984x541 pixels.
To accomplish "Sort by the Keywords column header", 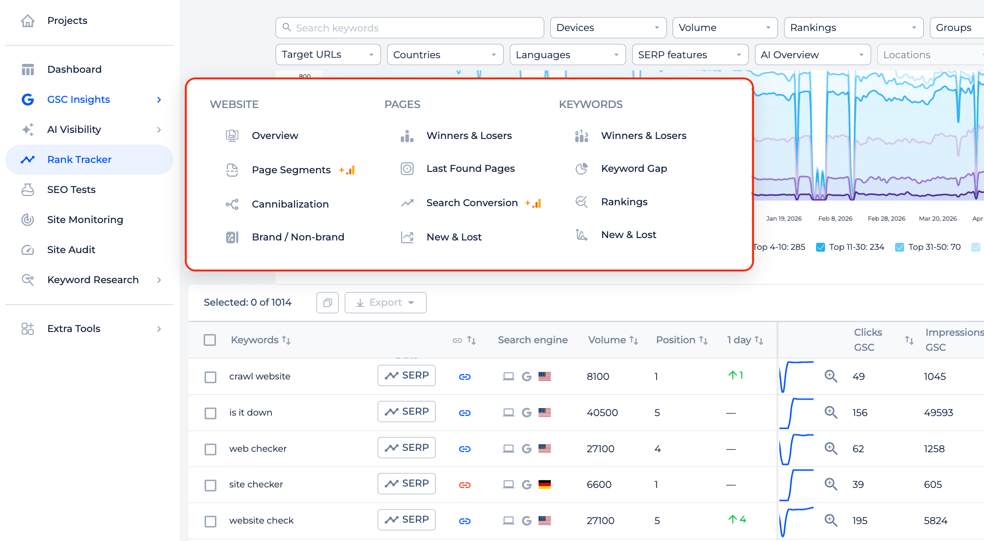I will click(x=261, y=340).
